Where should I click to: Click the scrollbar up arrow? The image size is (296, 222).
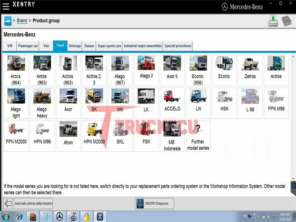tap(293, 57)
